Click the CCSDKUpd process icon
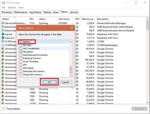 [x=3, y=45]
